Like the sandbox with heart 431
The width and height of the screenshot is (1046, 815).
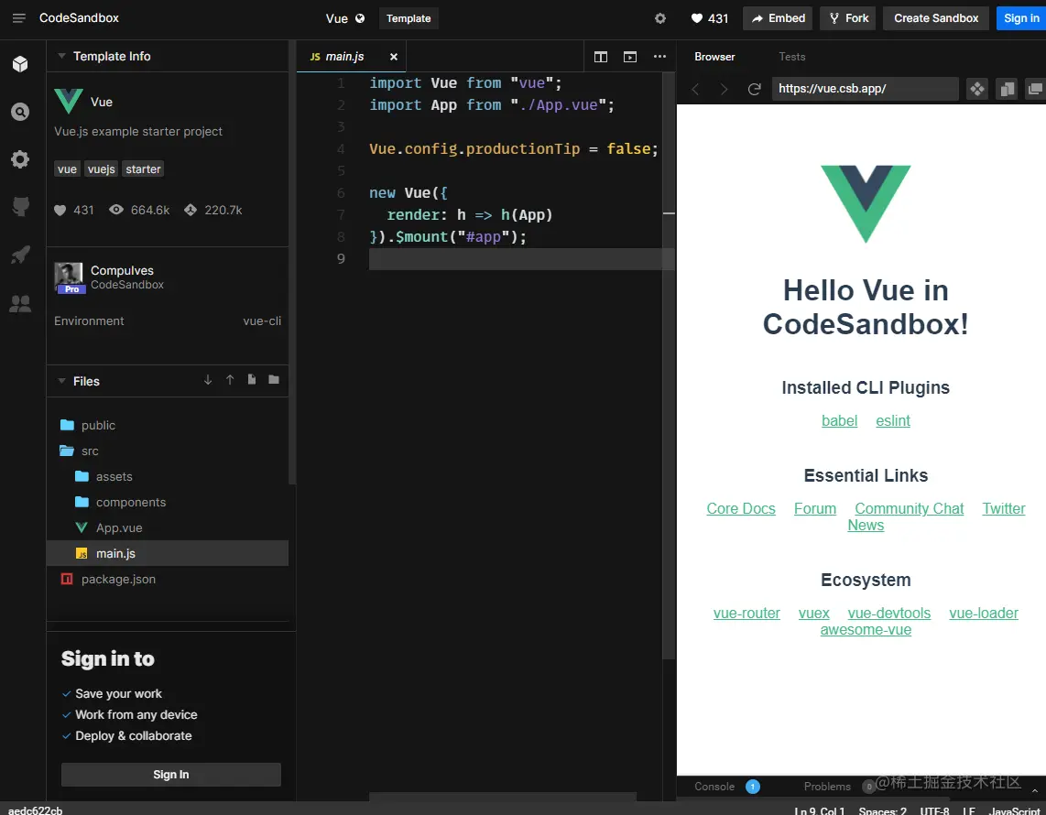[709, 18]
